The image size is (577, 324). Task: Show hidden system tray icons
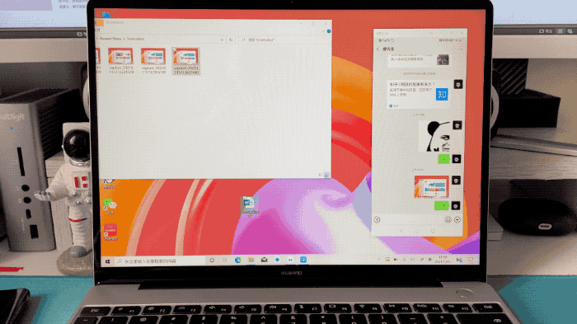point(379,260)
